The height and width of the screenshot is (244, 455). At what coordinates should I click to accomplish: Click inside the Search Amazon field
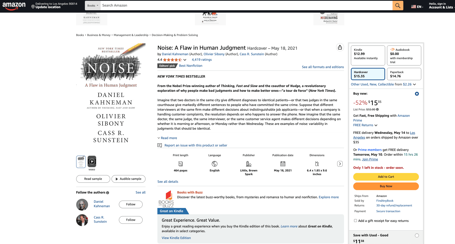(x=246, y=6)
